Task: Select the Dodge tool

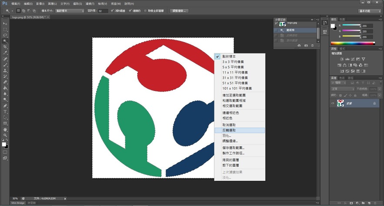Action: pos(5,100)
